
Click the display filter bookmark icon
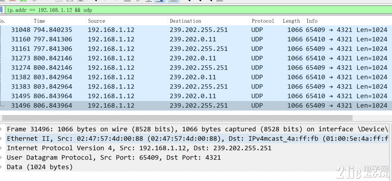click(1, 10)
